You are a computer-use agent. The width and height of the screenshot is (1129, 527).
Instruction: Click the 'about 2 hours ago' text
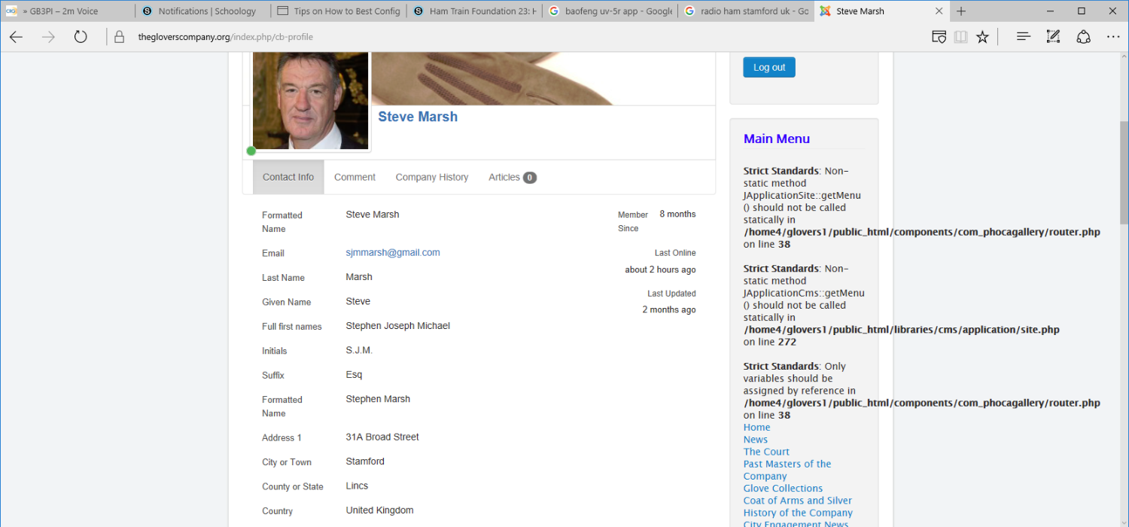point(660,270)
